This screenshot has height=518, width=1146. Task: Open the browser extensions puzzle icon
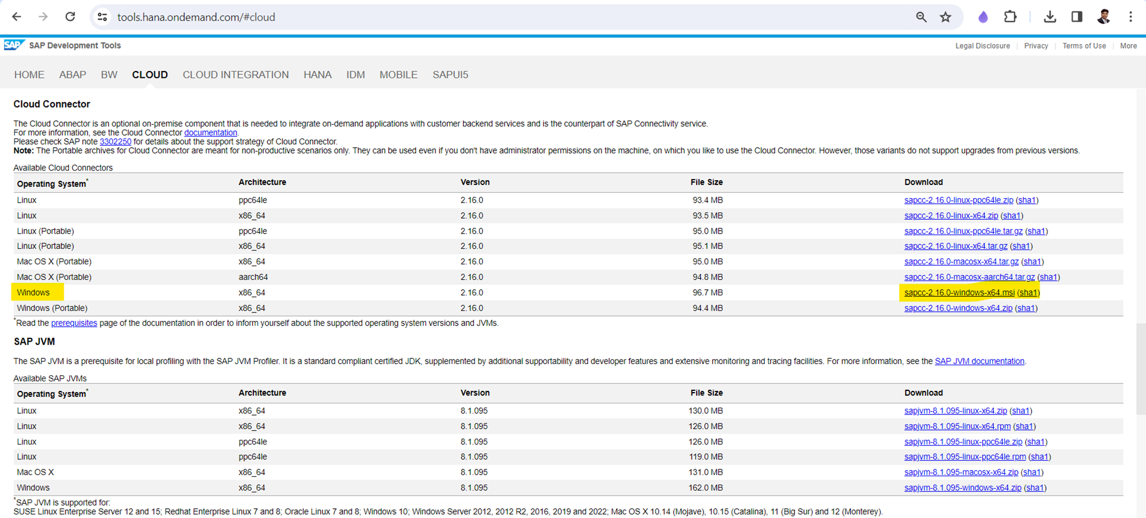click(x=1010, y=17)
